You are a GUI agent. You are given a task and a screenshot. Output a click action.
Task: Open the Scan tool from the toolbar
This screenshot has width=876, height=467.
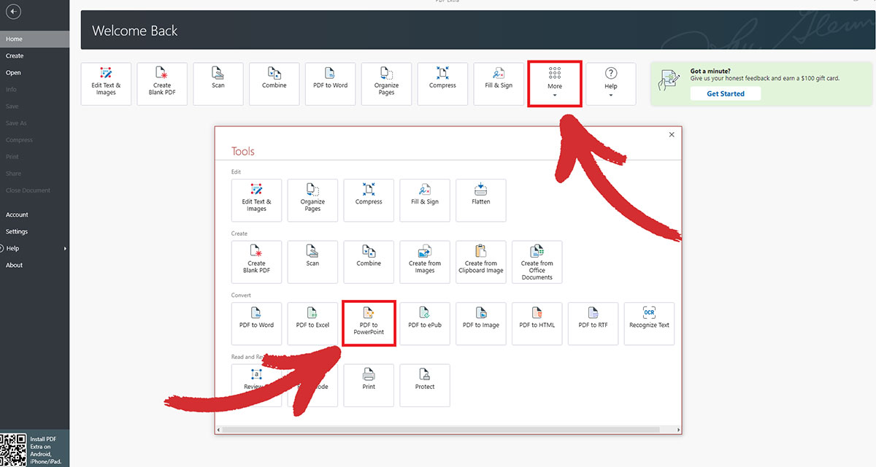point(218,83)
